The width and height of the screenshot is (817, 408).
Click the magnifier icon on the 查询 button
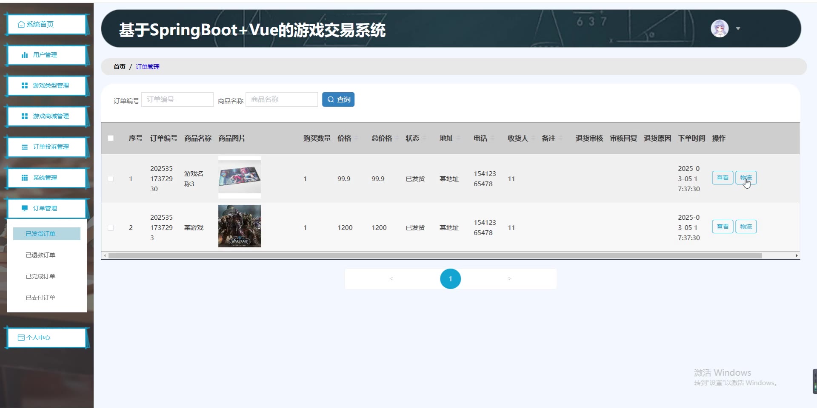[x=331, y=99]
